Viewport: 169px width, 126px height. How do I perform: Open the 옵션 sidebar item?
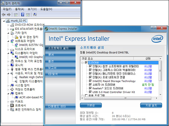[x=60, y=61]
